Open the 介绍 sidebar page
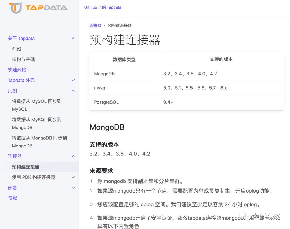This screenshot has height=229, width=290. pyautogui.click(x=16, y=49)
